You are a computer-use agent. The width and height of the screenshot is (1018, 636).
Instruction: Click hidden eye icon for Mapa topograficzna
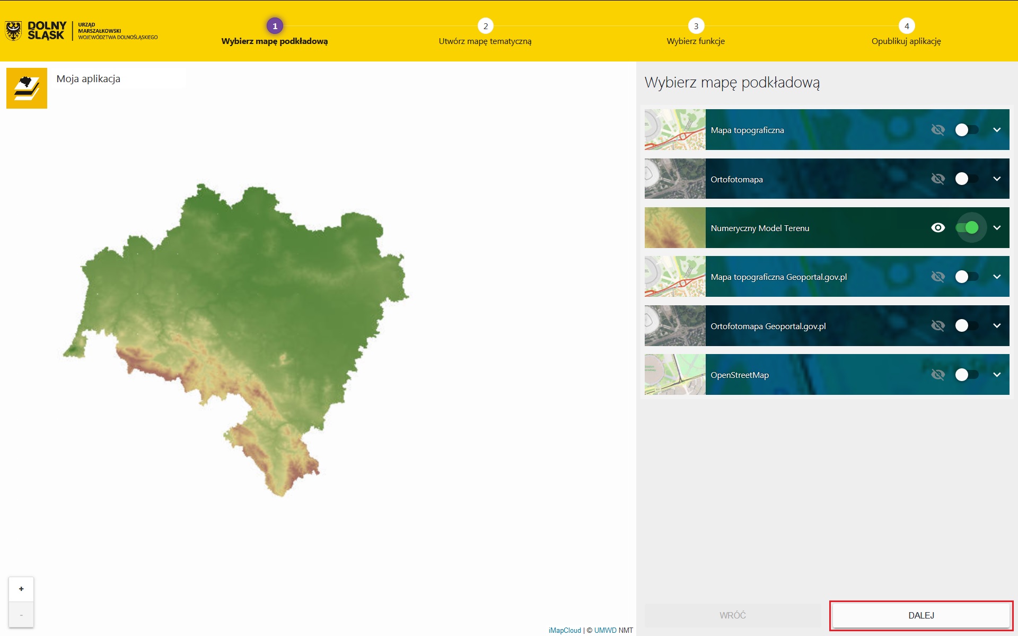(x=937, y=130)
